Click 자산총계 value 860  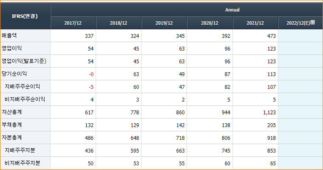click(180, 113)
